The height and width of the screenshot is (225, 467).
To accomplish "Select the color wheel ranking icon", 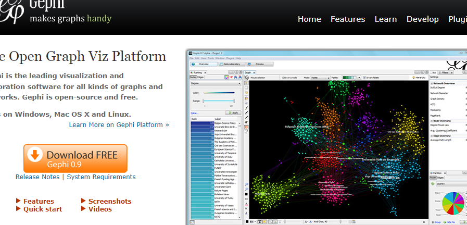I will [227, 78].
